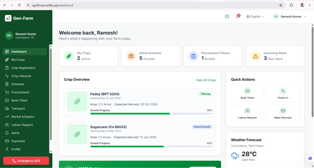Screen dimensions: 314x168
Task: Open the mail inbox icon
Action: coord(227,17)
